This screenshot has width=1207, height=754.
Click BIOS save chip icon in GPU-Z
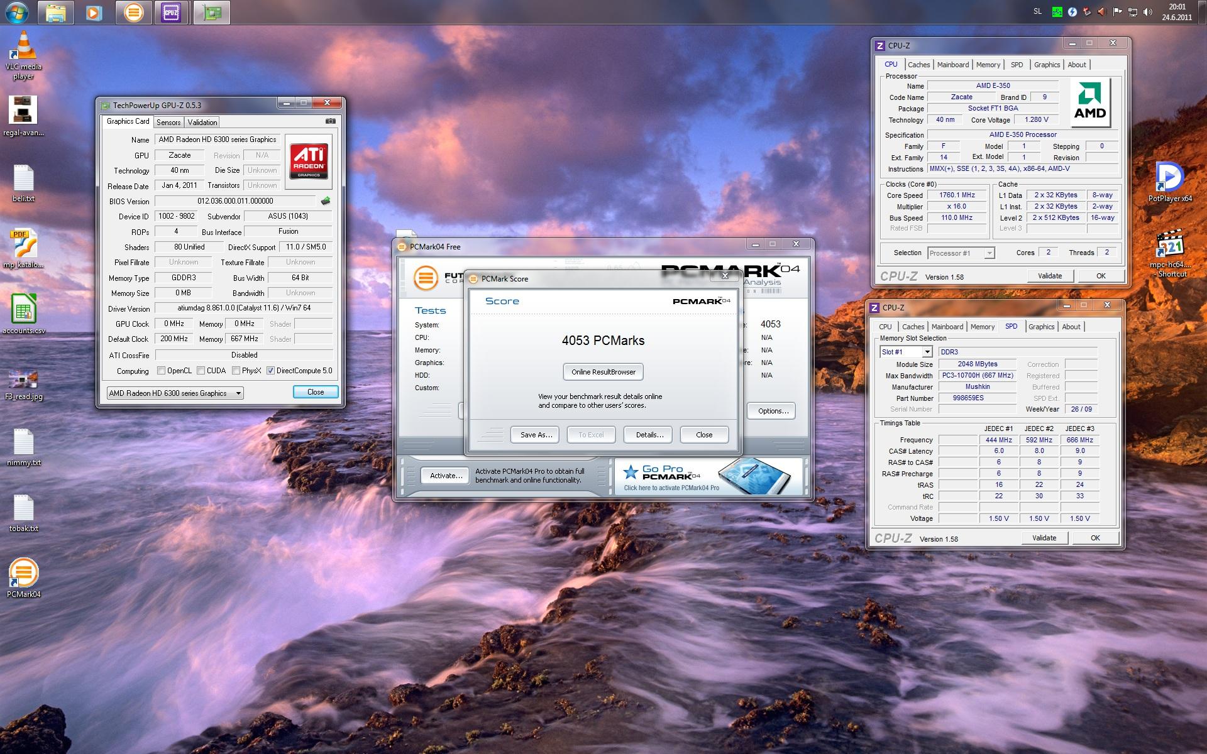325,201
